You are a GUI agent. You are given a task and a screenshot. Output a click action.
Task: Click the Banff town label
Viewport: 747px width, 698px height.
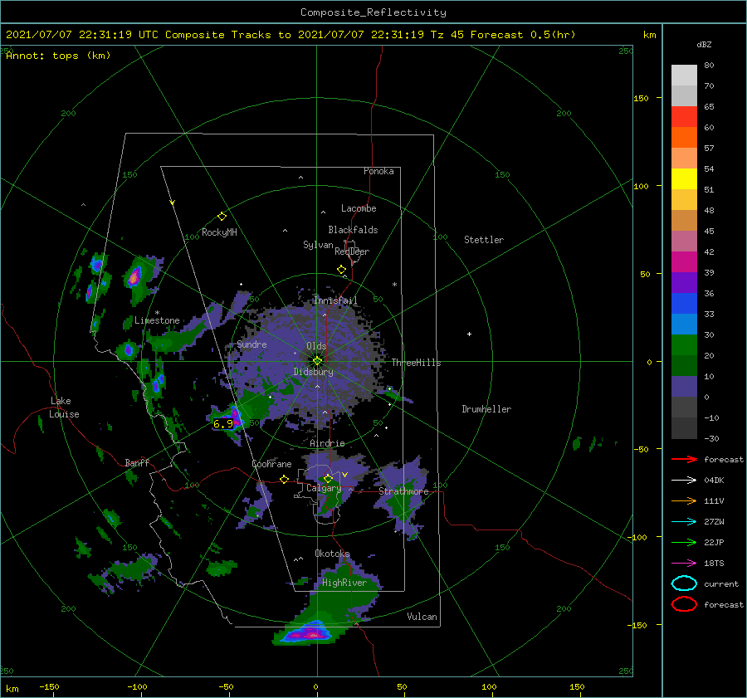tap(137, 462)
